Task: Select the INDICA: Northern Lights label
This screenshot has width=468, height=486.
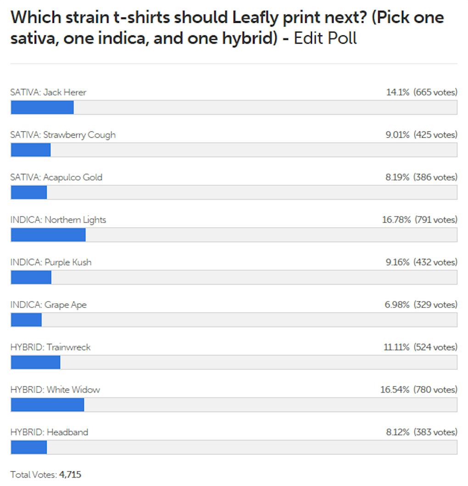Action: (x=58, y=220)
